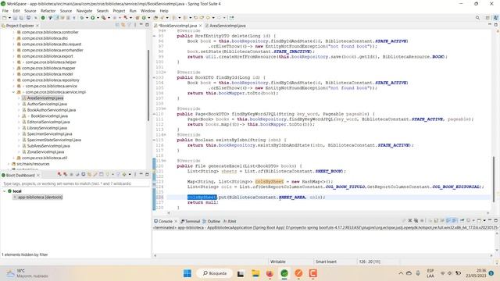The image size is (500, 281).
Task: Toggle Show Console on standard error
Action: (454, 220)
